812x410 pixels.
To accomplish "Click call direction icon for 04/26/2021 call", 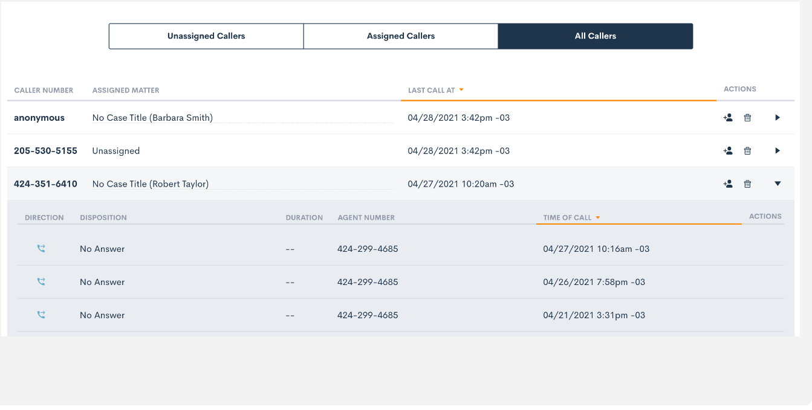I will (41, 282).
